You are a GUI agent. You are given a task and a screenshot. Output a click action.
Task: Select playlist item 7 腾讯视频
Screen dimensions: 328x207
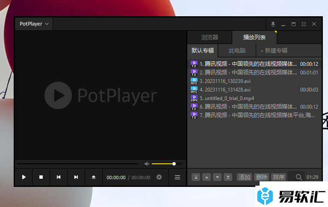(254, 115)
